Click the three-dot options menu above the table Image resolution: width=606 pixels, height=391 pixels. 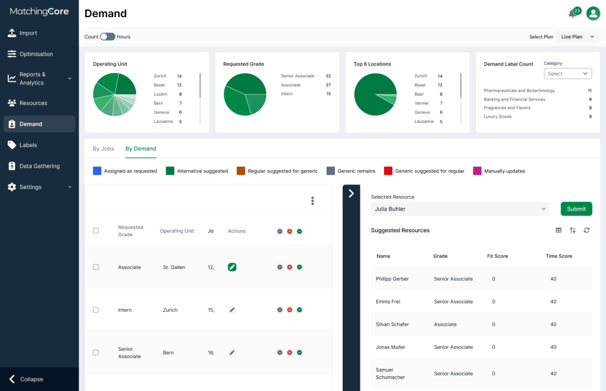[x=312, y=201]
